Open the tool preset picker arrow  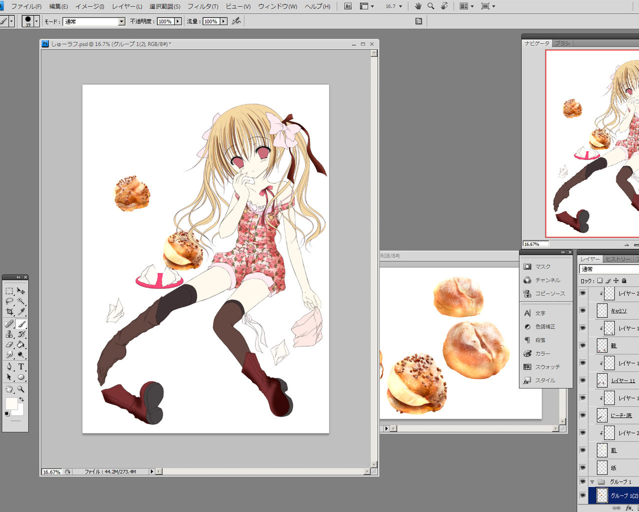(12, 21)
